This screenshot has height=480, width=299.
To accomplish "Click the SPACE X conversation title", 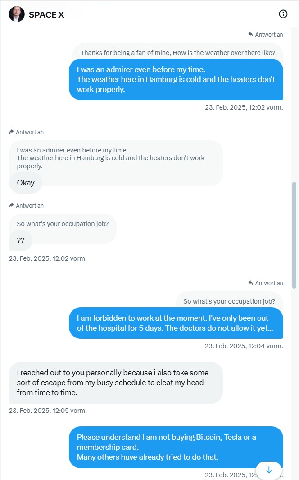I will pos(46,14).
